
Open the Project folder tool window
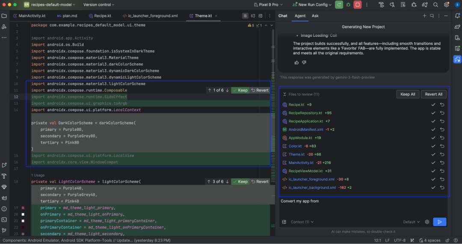4,16
